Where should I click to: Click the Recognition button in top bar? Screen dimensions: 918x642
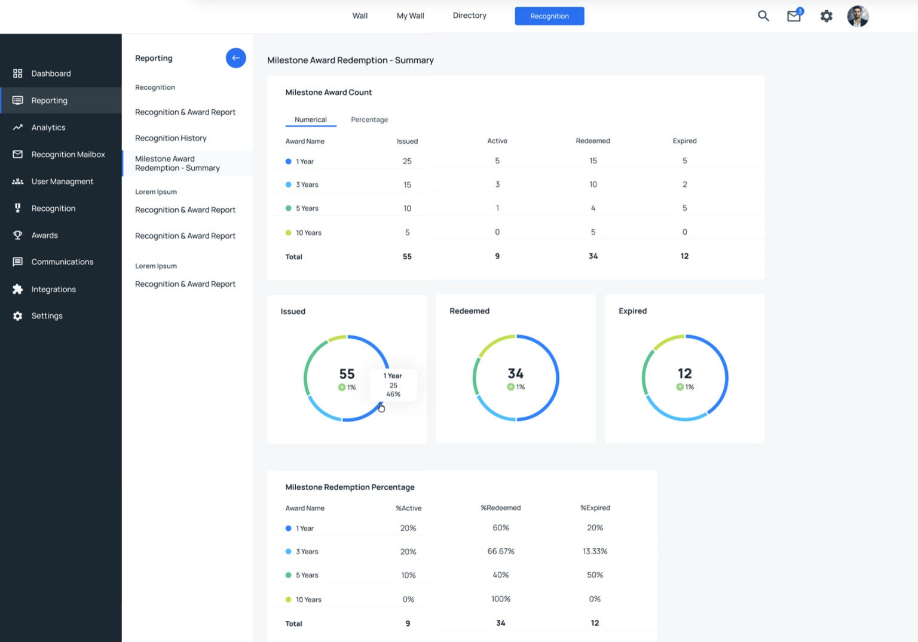point(549,16)
